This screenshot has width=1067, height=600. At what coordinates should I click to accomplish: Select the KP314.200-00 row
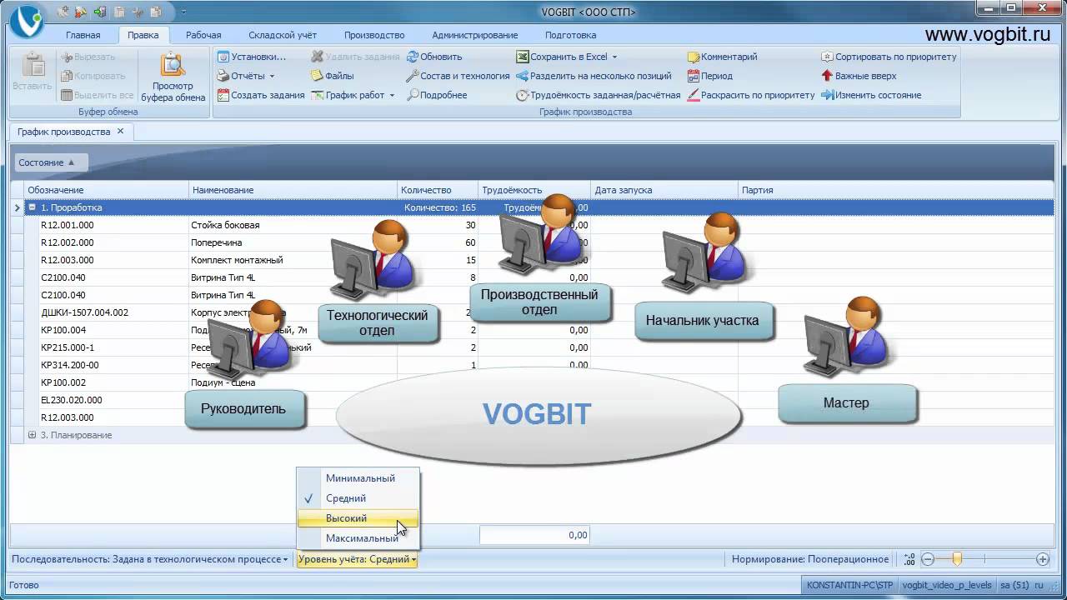click(533, 365)
